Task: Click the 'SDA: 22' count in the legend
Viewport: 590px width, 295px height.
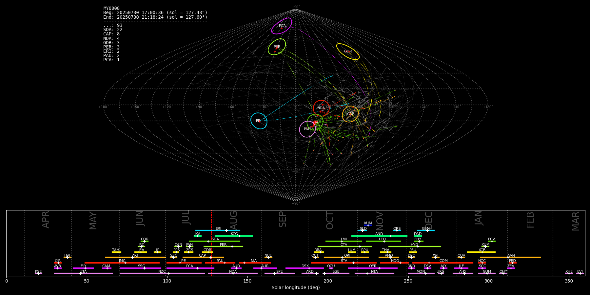Action: point(113,30)
